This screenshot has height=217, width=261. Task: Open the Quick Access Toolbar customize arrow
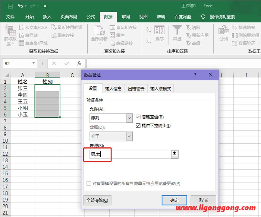45,6
